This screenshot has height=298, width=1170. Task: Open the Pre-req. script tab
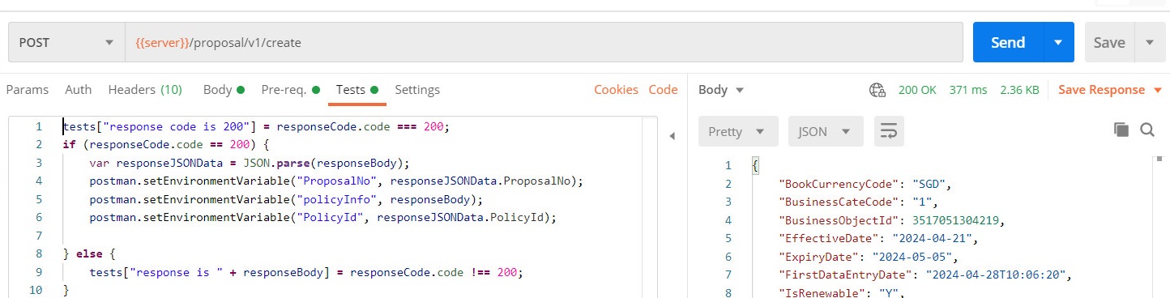tap(290, 90)
